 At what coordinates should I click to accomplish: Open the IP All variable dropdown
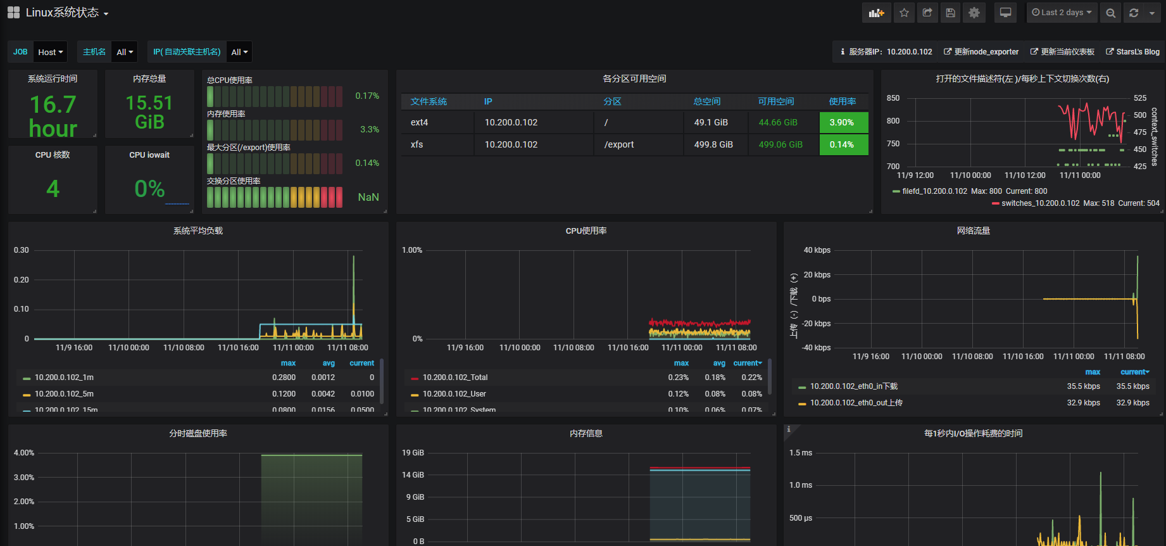[x=239, y=52]
